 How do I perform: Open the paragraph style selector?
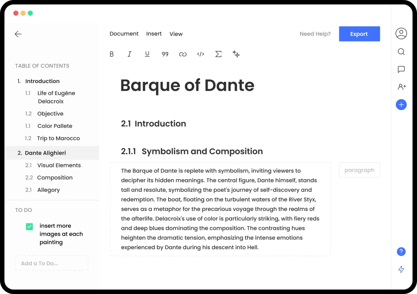point(360,170)
